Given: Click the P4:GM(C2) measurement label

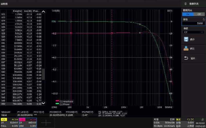Looking at the screenshot, I should (x=72, y=112).
